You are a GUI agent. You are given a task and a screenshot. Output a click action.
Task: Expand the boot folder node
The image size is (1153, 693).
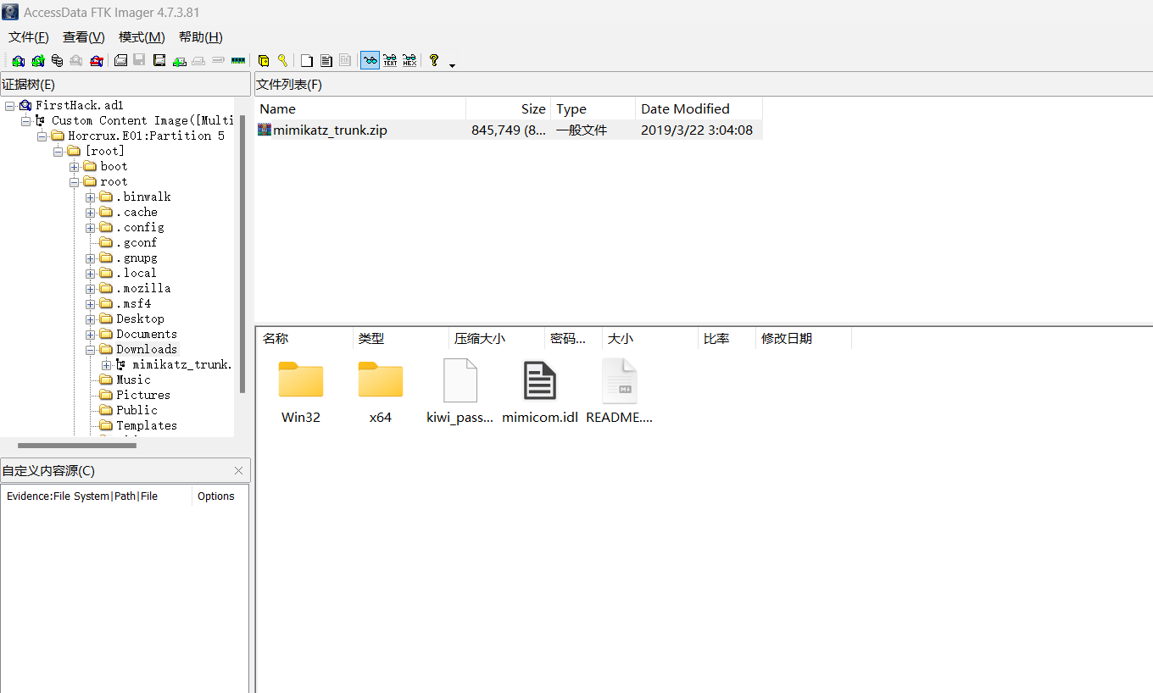(x=74, y=167)
